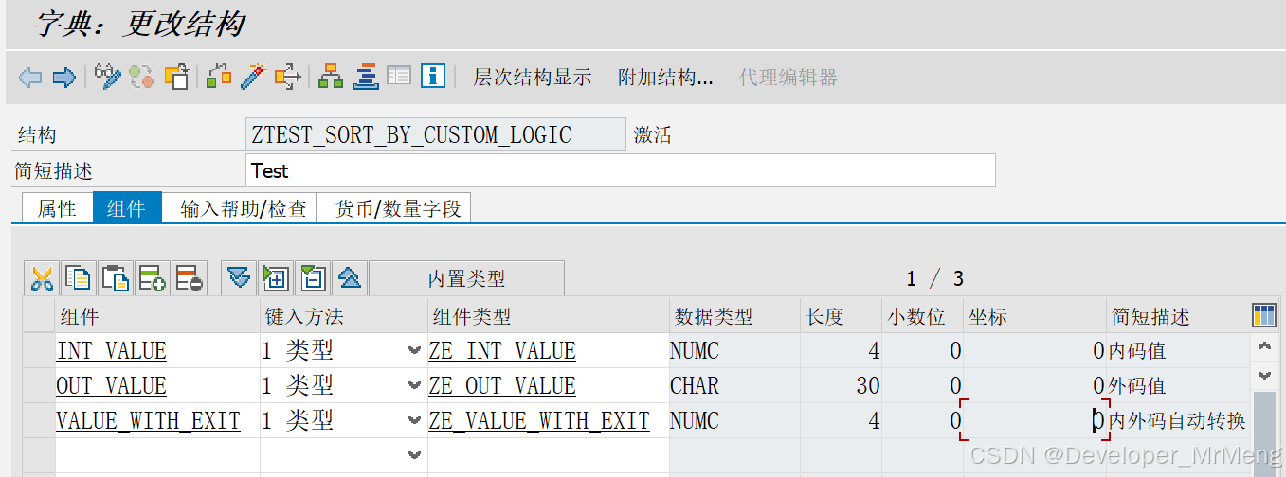Select the 组件 tab
Viewport: 1286px width, 477px height.
coord(127,208)
